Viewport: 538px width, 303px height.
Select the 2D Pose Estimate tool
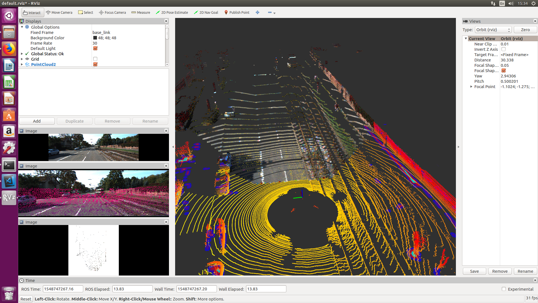[172, 12]
